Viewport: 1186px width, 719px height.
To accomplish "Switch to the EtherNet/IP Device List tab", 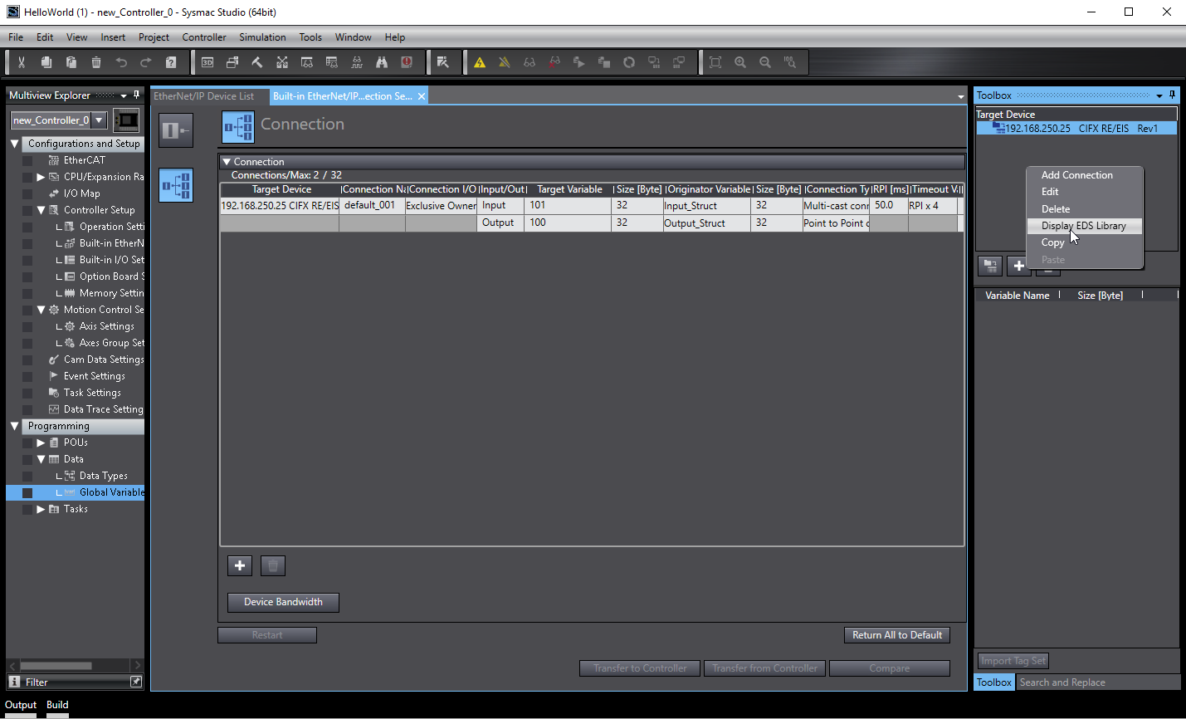I will (x=204, y=96).
